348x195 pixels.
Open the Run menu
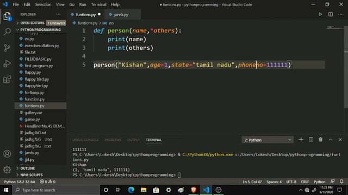pos(83,4)
